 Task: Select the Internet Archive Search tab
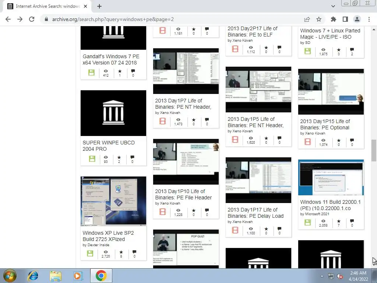point(47,6)
